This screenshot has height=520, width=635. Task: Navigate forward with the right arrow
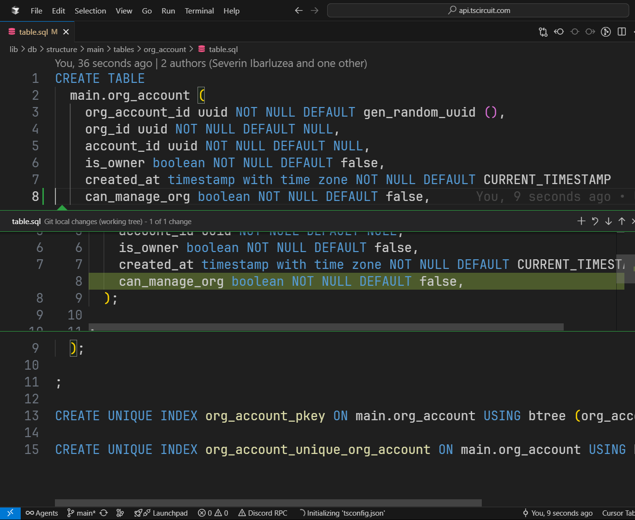coord(315,11)
